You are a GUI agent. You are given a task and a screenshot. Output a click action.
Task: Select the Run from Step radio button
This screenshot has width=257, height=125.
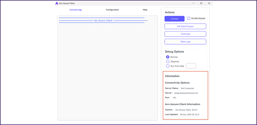[168, 66]
